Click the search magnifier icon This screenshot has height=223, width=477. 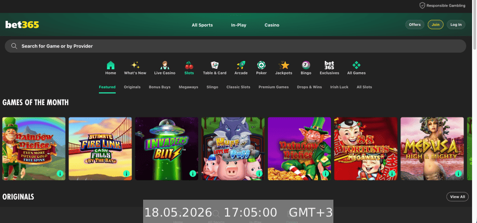tap(14, 46)
